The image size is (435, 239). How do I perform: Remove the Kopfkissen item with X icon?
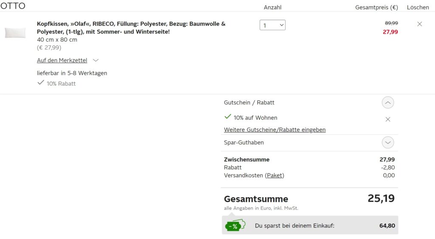pos(419,24)
